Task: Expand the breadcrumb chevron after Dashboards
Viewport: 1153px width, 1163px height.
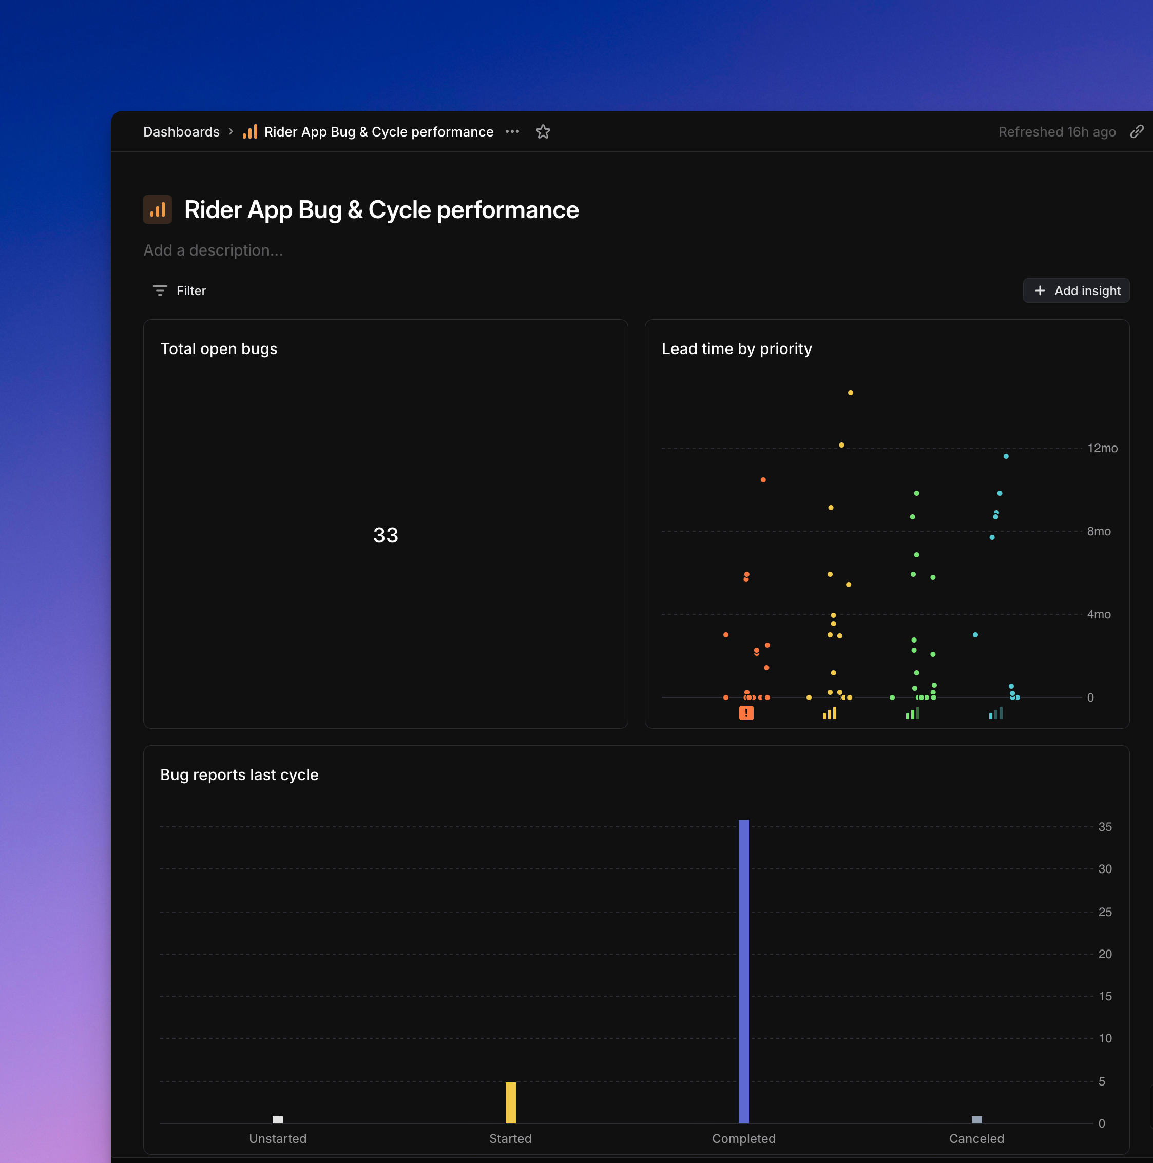Action: coord(230,132)
